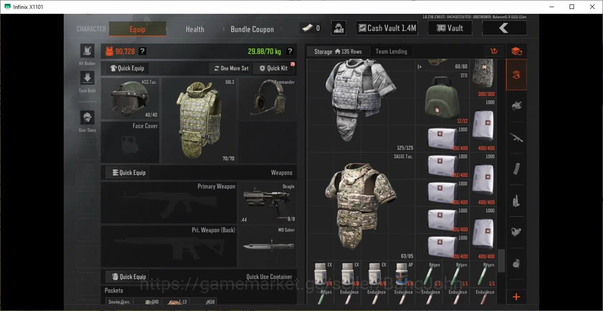Viewport: 603px width, 311px height.
Task: Select the grey armor with 125/125 durability
Action: pyautogui.click(x=361, y=105)
